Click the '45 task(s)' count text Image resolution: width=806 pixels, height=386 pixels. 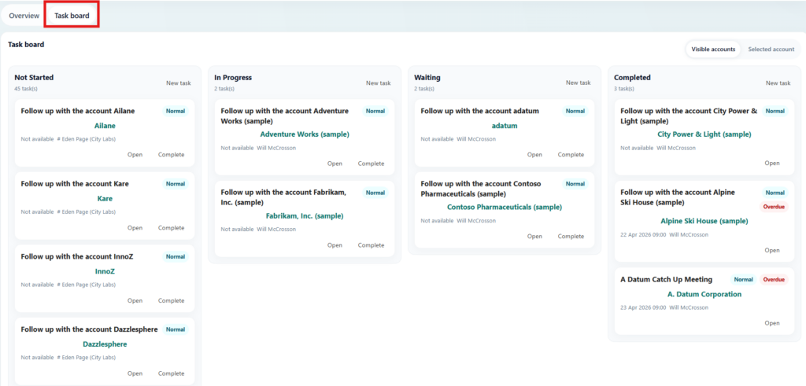point(26,89)
